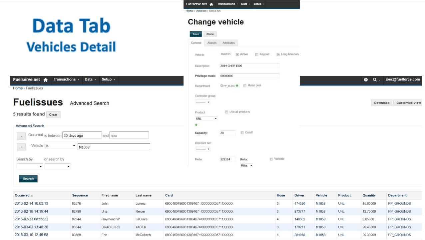Open the Product dropdown showing UNL

click(x=206, y=119)
